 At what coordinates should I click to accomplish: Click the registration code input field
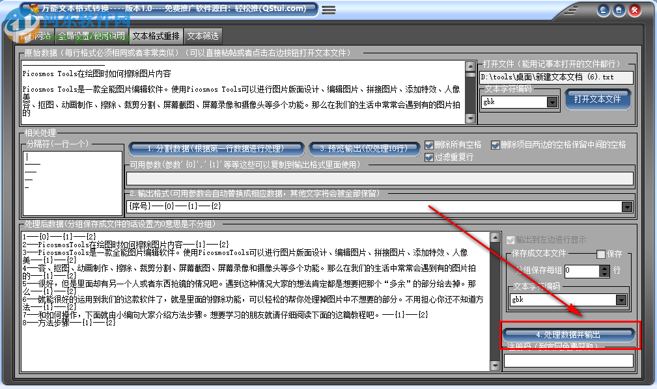click(568, 361)
